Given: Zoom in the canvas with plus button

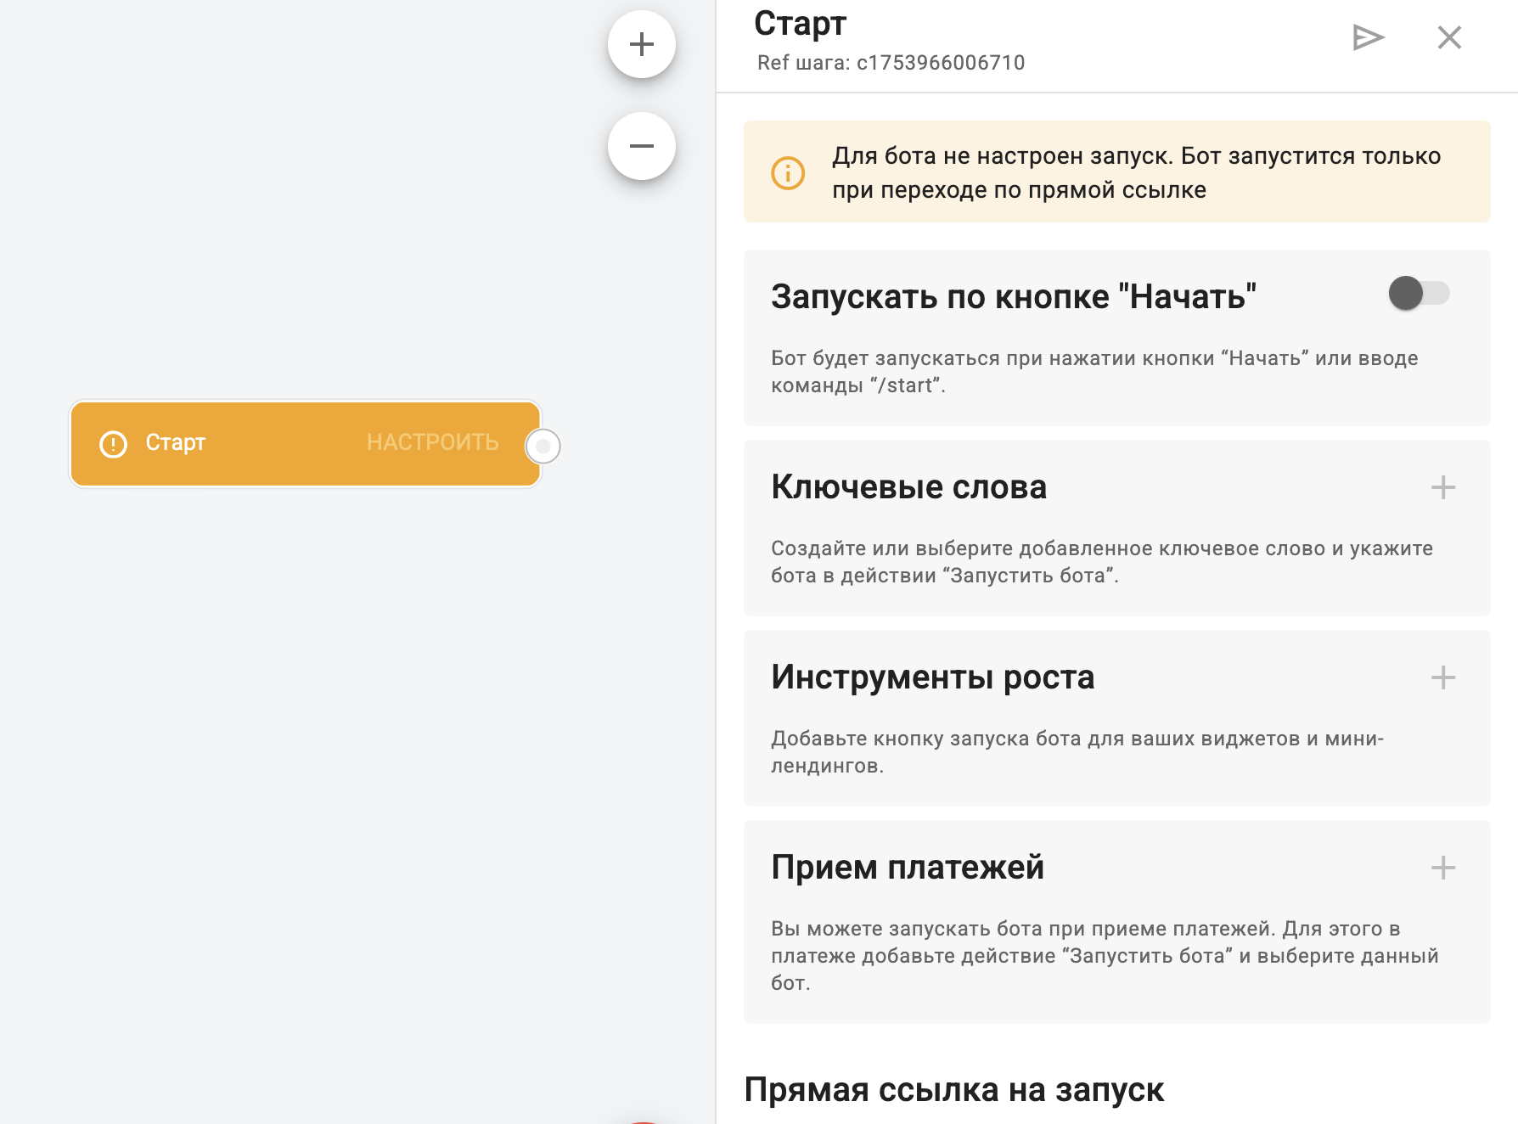Looking at the screenshot, I should (642, 44).
